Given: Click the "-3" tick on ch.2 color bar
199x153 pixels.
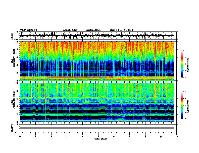Looking at the screenshot, I should 185,92.
